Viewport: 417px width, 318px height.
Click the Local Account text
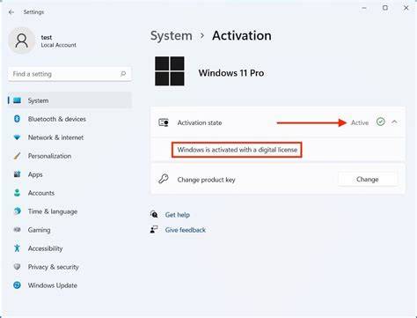point(59,45)
